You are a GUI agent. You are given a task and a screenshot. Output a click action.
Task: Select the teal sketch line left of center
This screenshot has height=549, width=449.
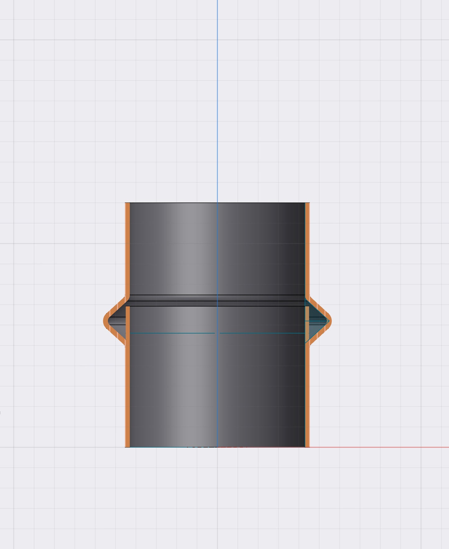click(x=171, y=333)
